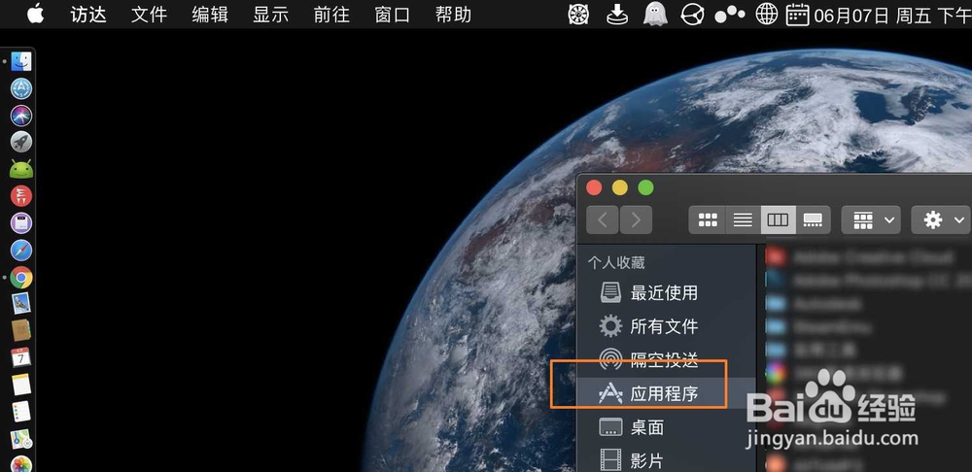Viewport: 972px width, 472px height.
Task: Open the 显示 menu
Action: [x=271, y=15]
